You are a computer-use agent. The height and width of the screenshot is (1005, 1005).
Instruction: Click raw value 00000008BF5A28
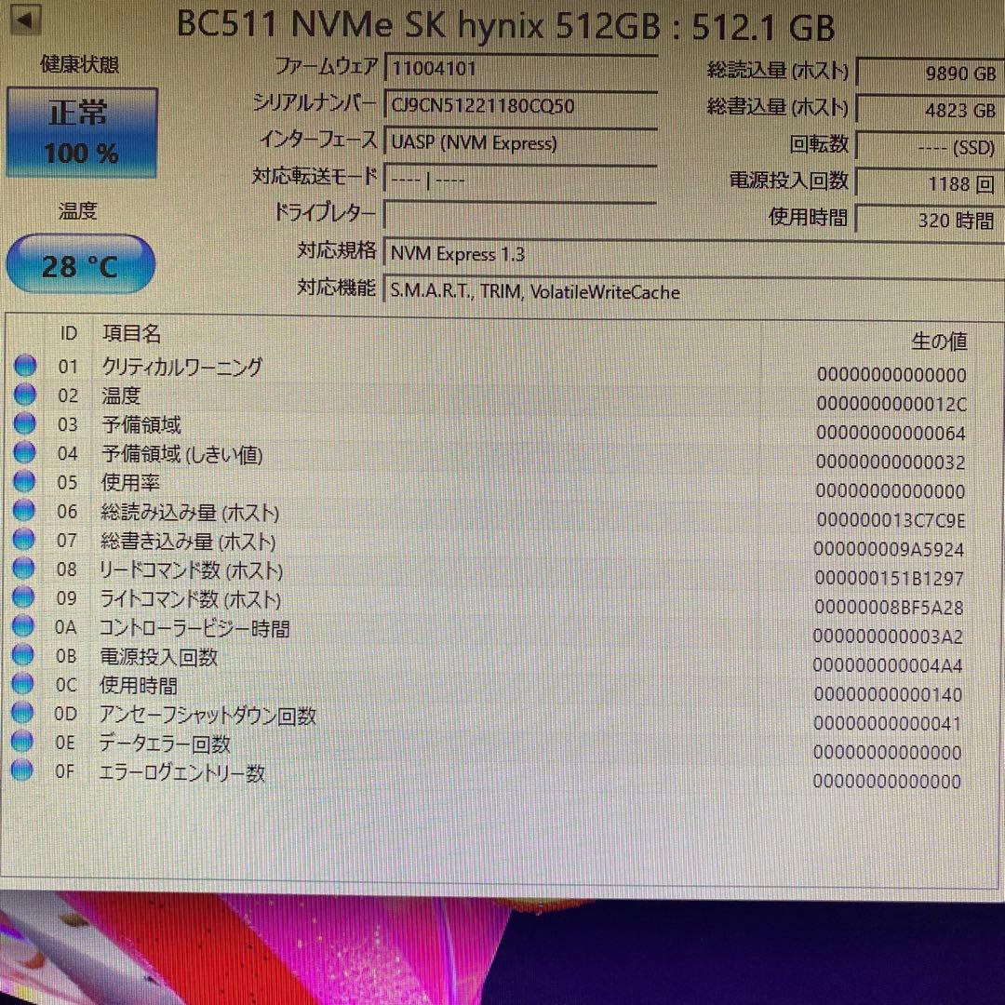pos(889,607)
